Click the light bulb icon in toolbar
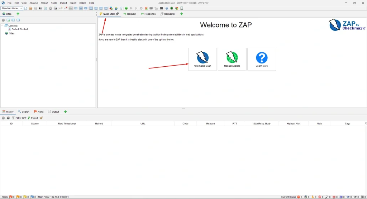The height and width of the screenshot is (199, 367). click(x=121, y=8)
